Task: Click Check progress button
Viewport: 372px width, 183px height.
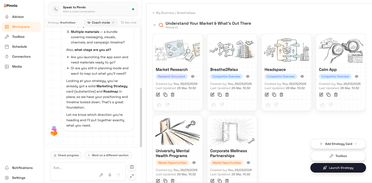Action: coord(66,155)
